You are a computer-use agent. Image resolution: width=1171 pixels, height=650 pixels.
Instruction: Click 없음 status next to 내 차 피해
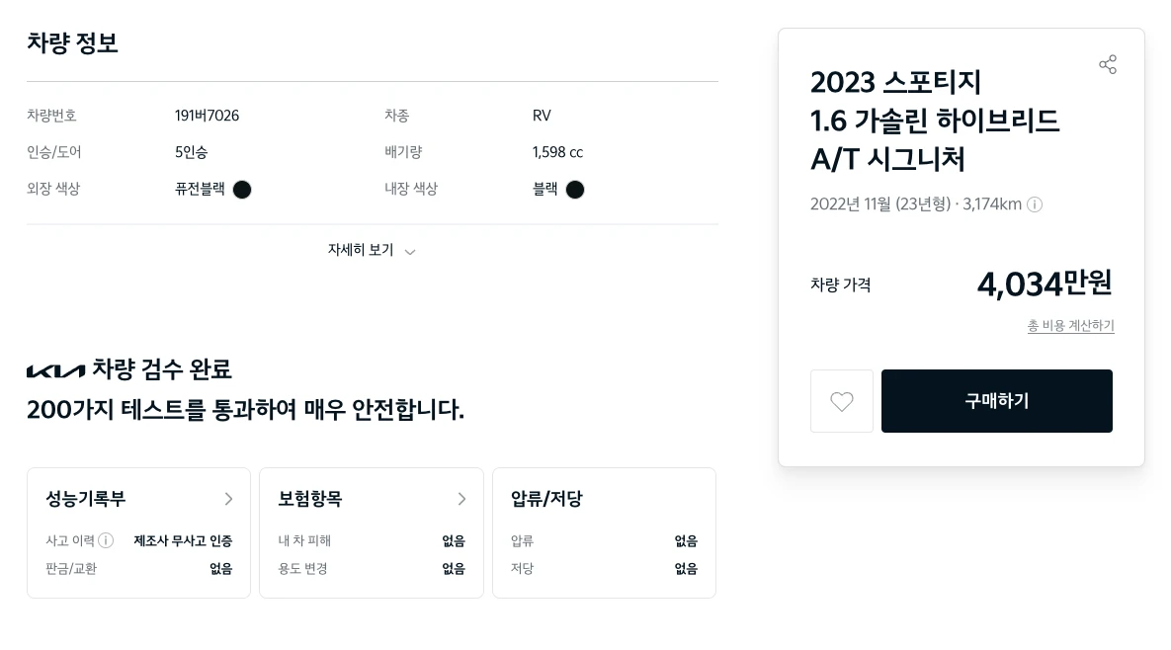pos(453,540)
